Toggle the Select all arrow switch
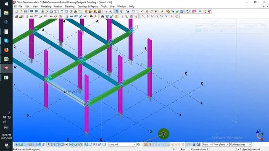Screen dimensions: 269x151 (x=17, y=145)
